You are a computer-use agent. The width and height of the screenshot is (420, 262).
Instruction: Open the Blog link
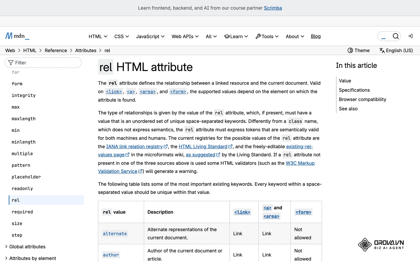[316, 36]
